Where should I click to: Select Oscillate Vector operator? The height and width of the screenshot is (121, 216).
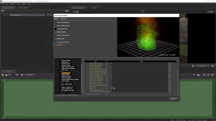coord(66,64)
